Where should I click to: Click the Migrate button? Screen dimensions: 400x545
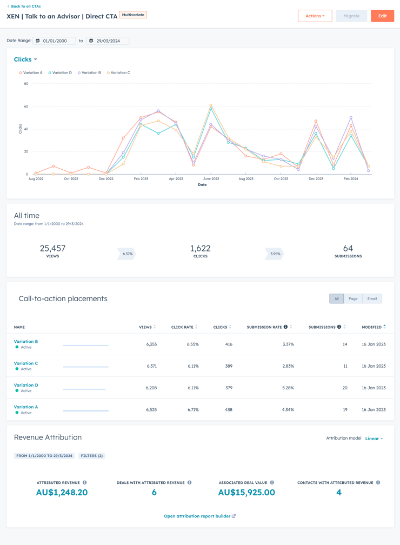coord(351,16)
